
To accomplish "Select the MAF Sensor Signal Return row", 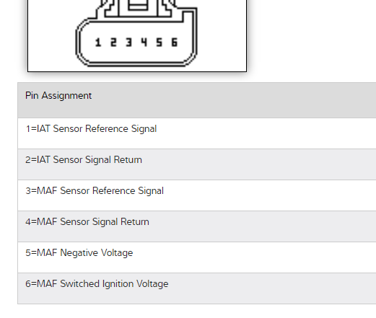I will pyautogui.click(x=197, y=226).
